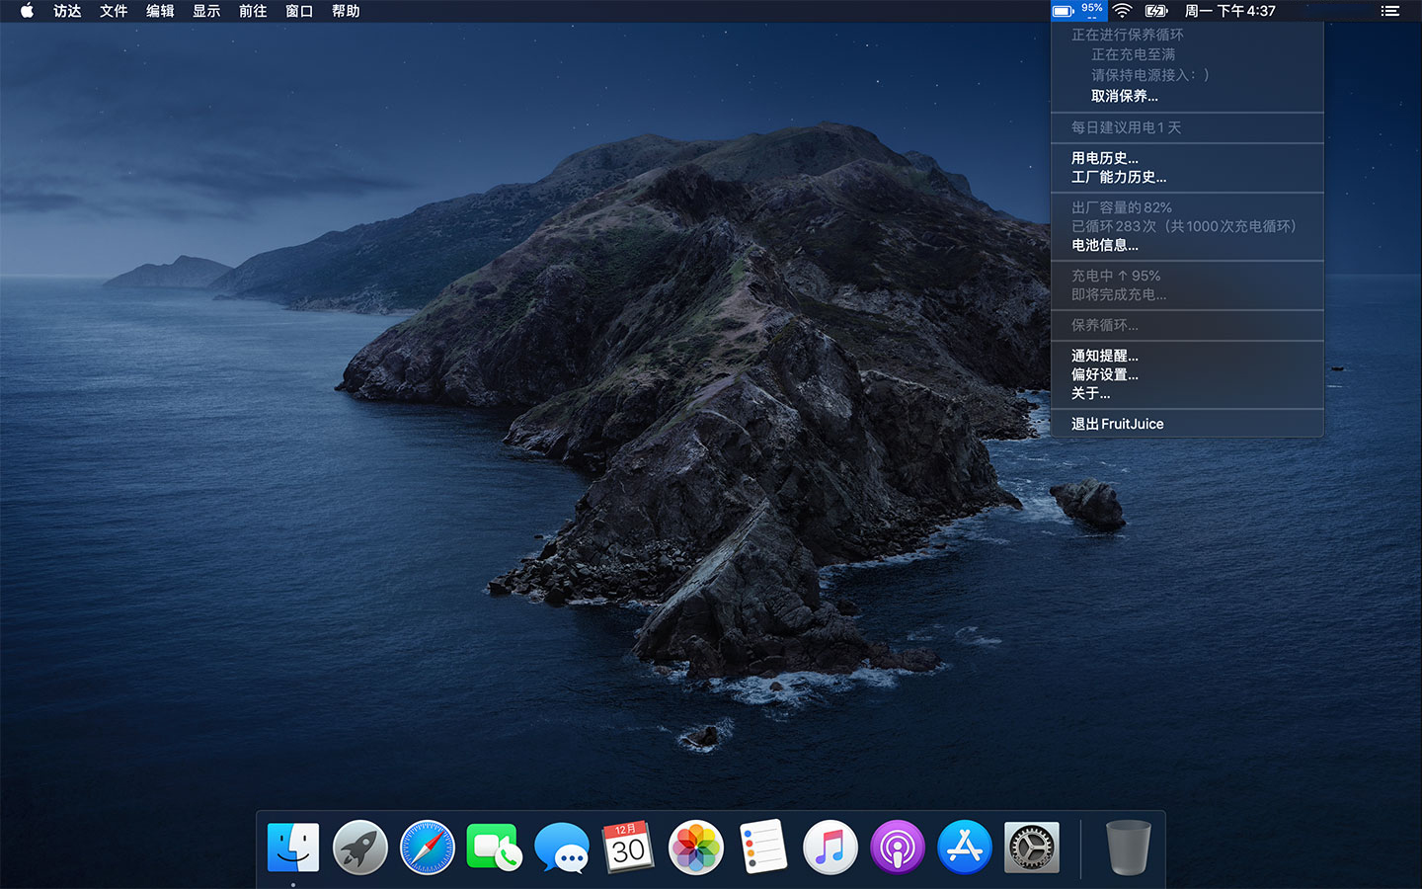Open the 文件 menu in menu bar
1422x889 pixels.
[x=114, y=11]
